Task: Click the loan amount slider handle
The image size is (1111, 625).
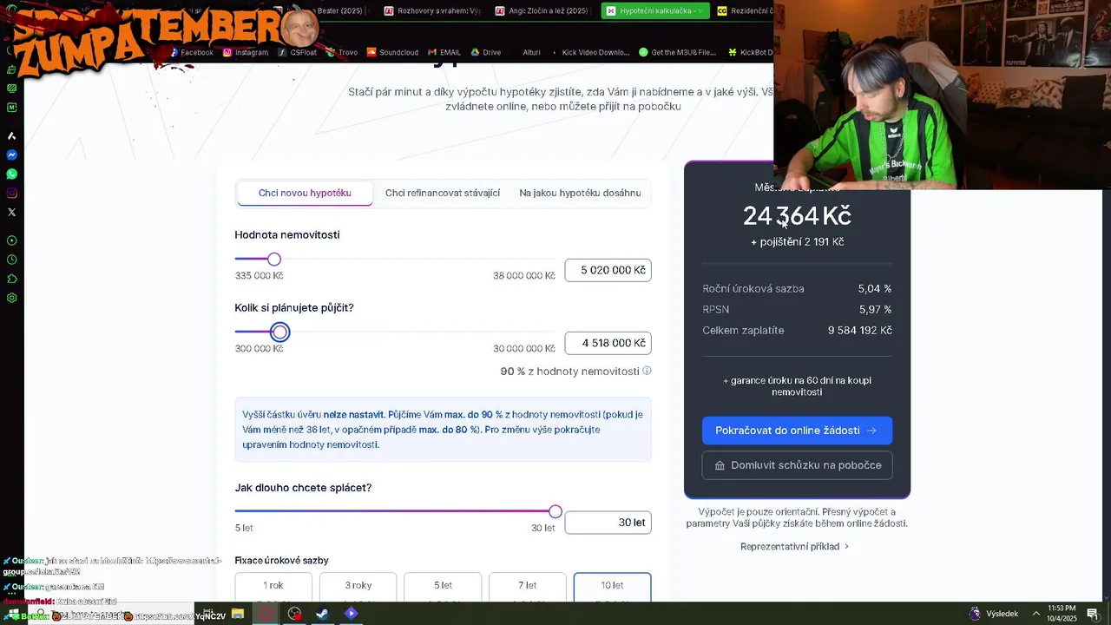Action: (279, 332)
